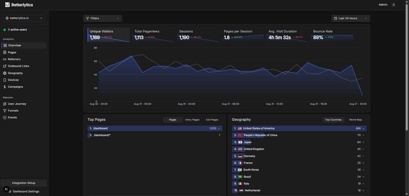409x196 pixels.
Task: Click the United States of America row
Action: tap(299, 128)
